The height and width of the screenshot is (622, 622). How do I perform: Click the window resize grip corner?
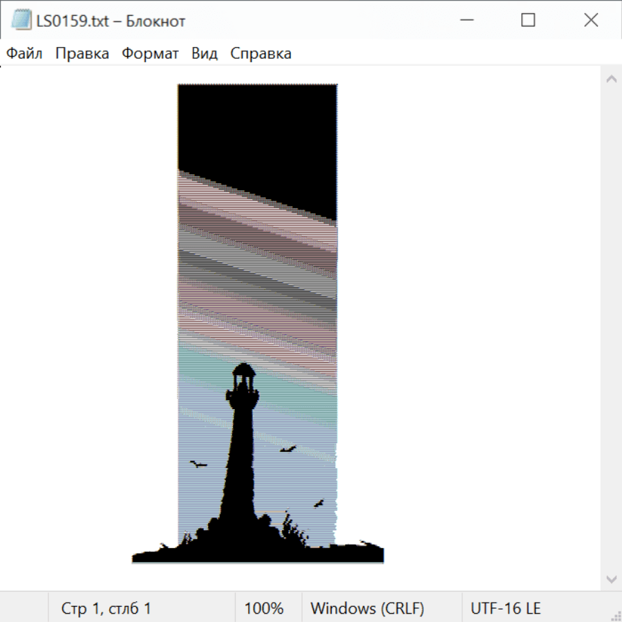615,615
